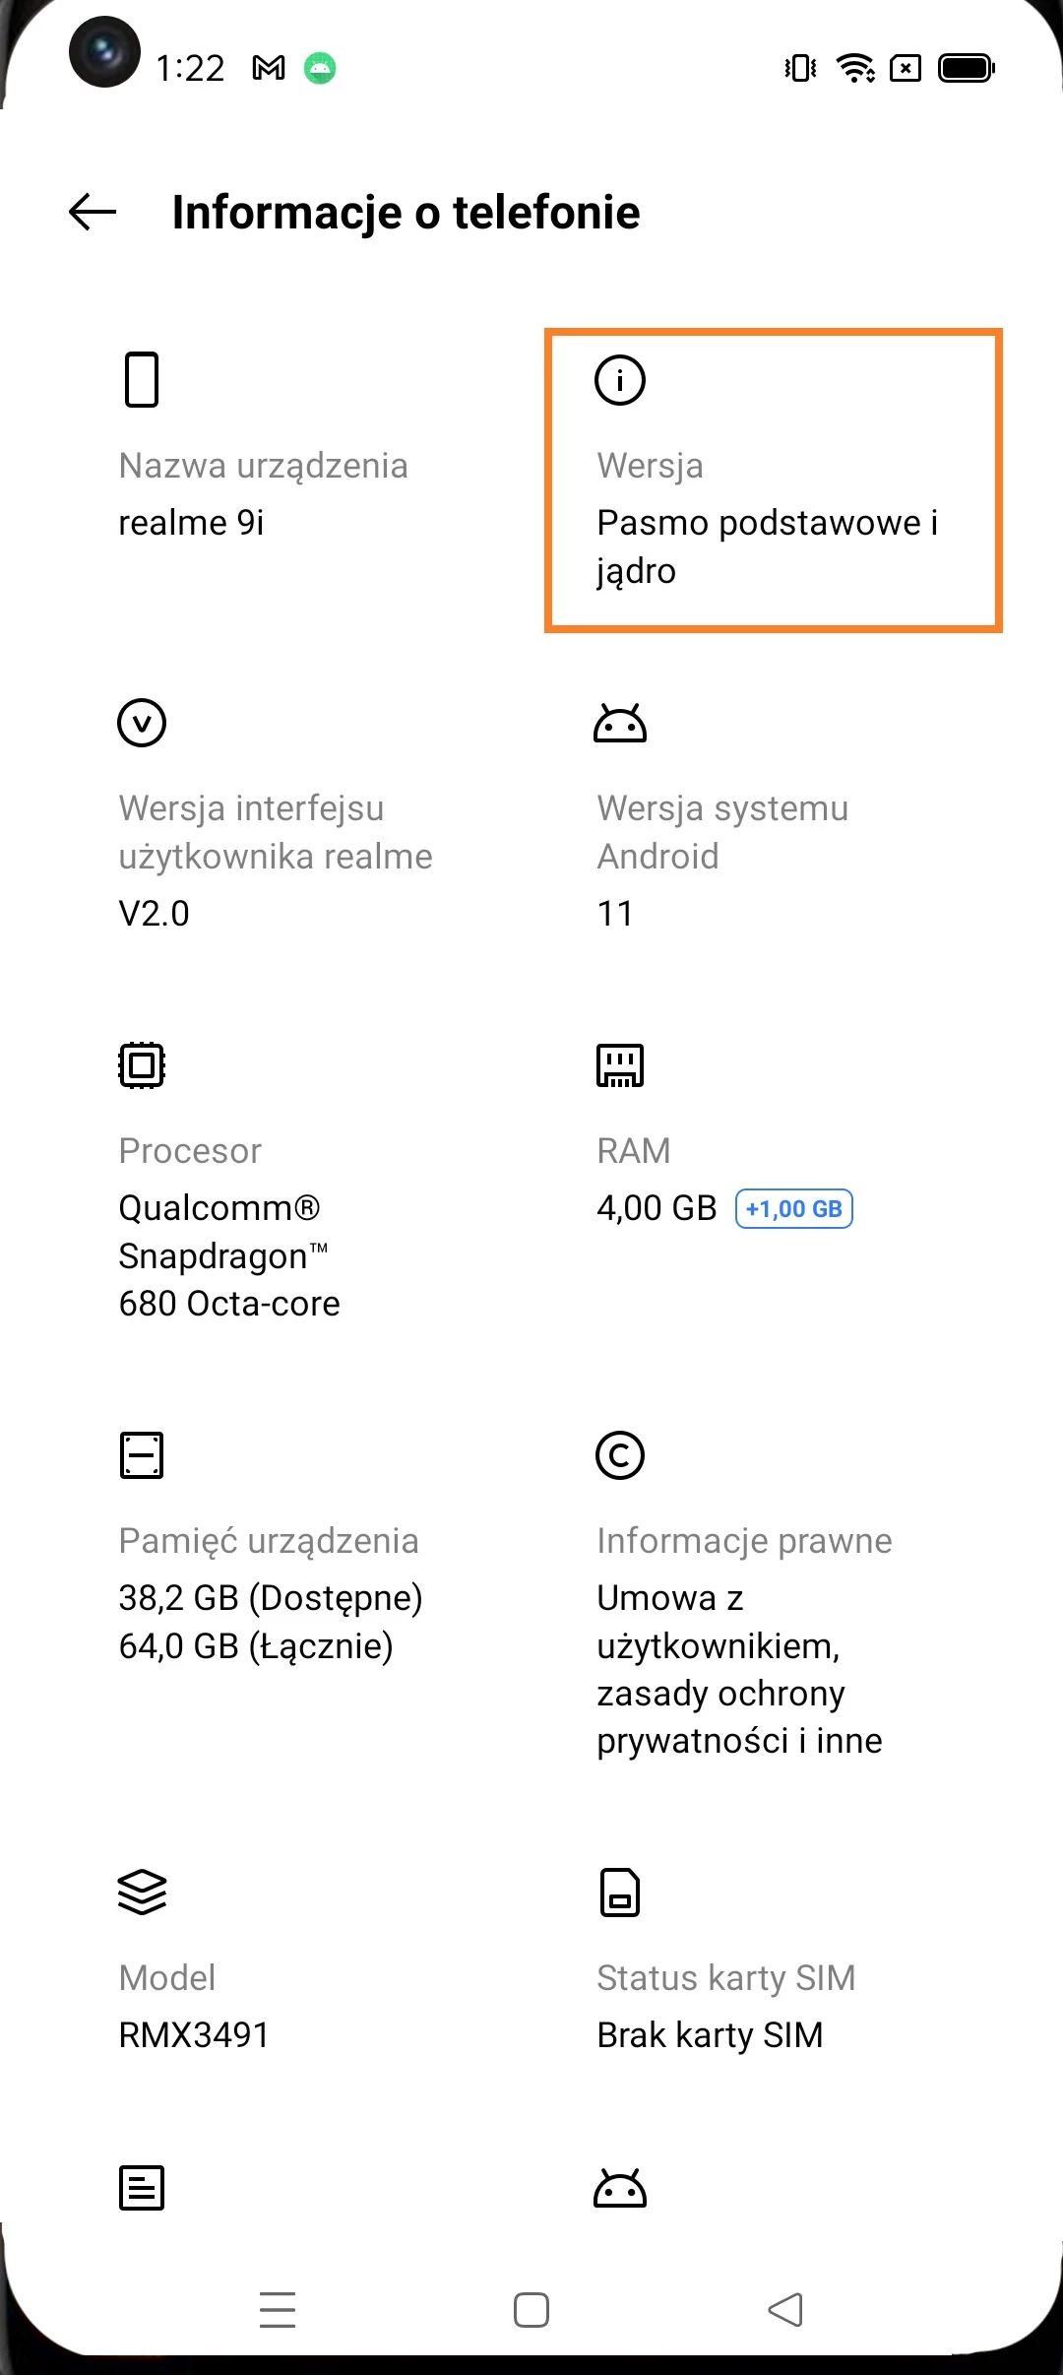Tap the layers icon above Model
1063x2375 pixels.
(142, 1892)
